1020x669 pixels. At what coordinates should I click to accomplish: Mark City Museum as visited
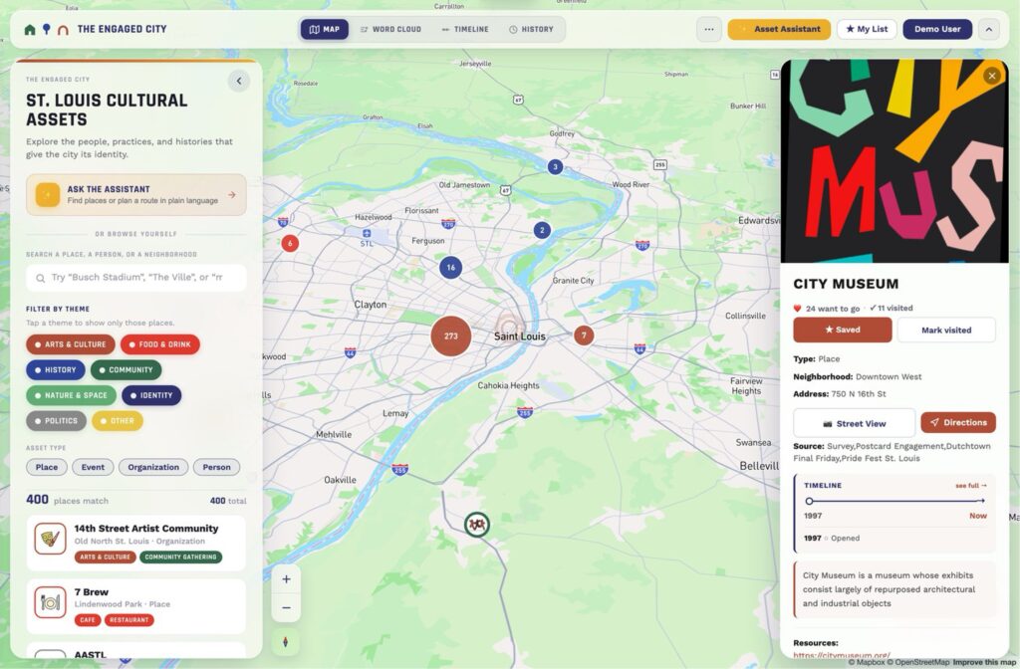click(946, 330)
